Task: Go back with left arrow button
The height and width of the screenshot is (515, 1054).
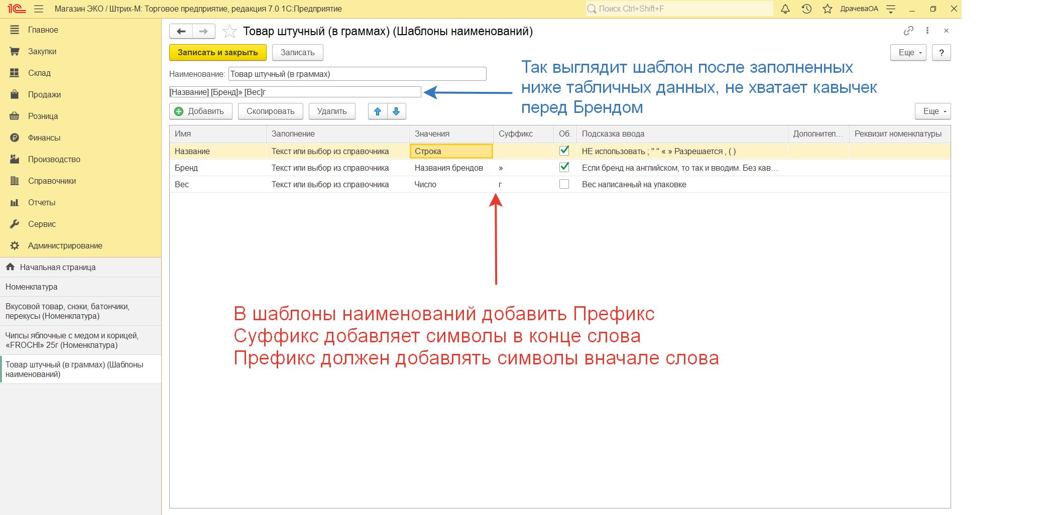Action: coord(181,31)
